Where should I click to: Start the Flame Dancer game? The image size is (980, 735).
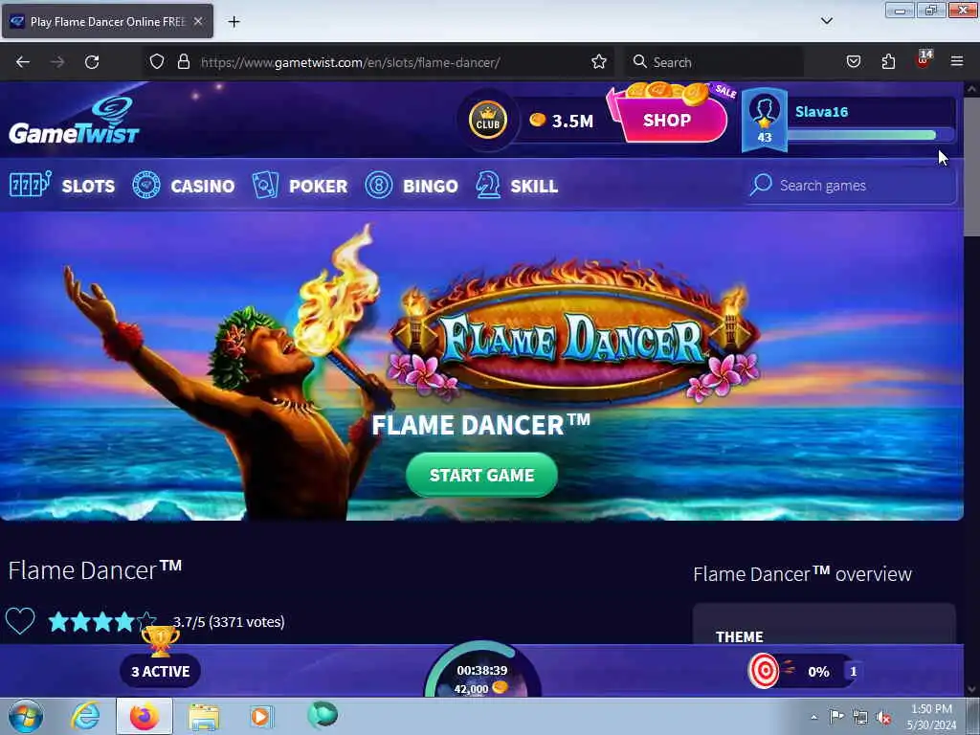coord(481,475)
